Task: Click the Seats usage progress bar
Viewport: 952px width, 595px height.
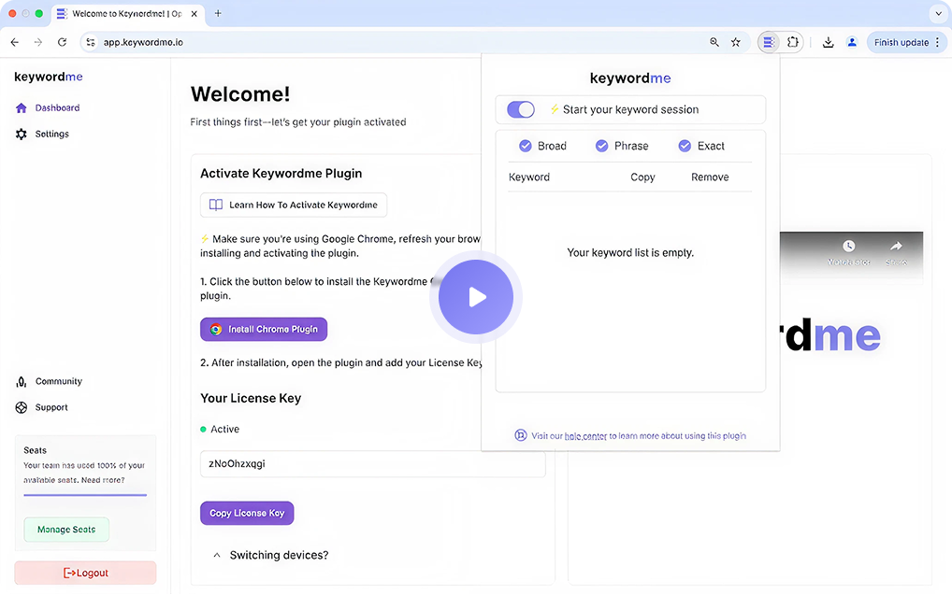Action: tap(85, 496)
